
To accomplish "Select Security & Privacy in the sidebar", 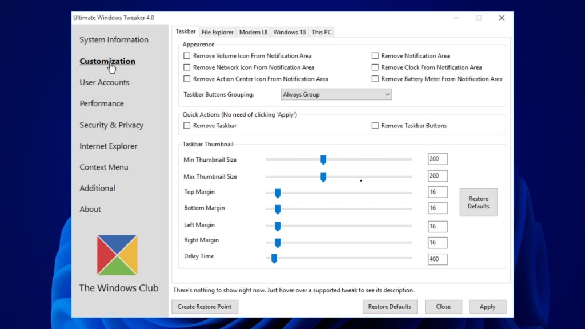I will pyautogui.click(x=112, y=125).
